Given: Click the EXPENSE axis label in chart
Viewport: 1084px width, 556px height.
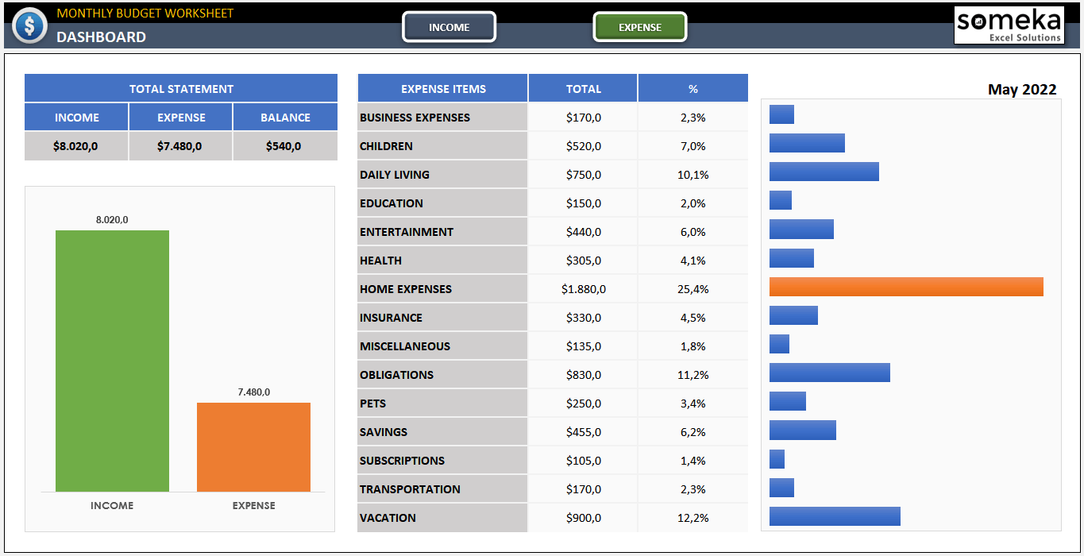Looking at the screenshot, I should [254, 505].
